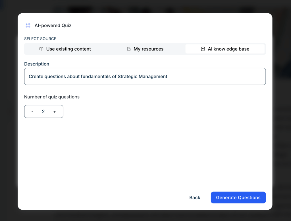The width and height of the screenshot is (291, 221).
Task: Click the end of the Strategic Management text
Action: tap(167, 77)
